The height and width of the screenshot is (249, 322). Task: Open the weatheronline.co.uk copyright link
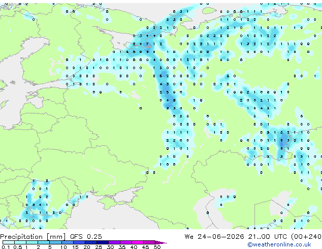click(279, 244)
